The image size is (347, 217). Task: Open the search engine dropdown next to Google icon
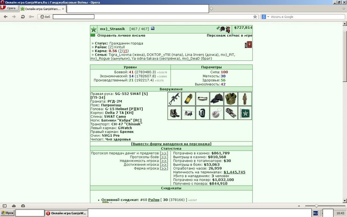tap(268, 16)
